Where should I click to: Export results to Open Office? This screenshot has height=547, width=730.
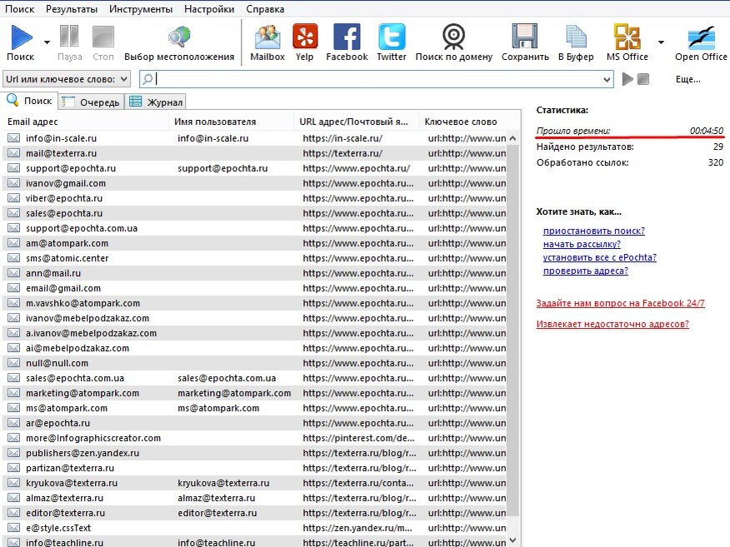[x=701, y=37]
